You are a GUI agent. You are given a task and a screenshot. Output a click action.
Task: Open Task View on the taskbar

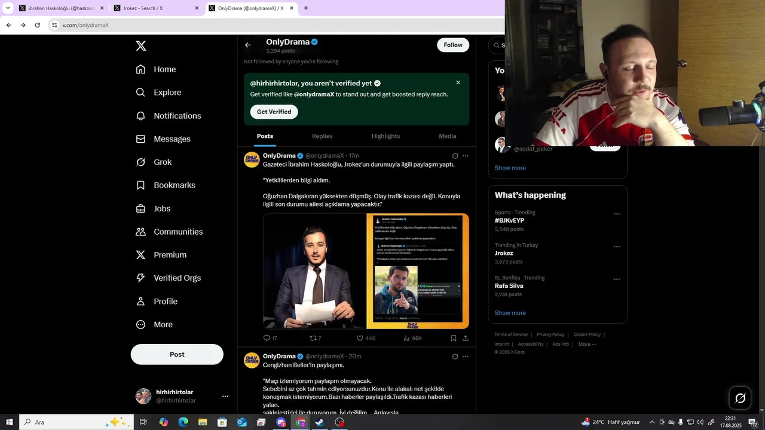pyautogui.click(x=143, y=422)
